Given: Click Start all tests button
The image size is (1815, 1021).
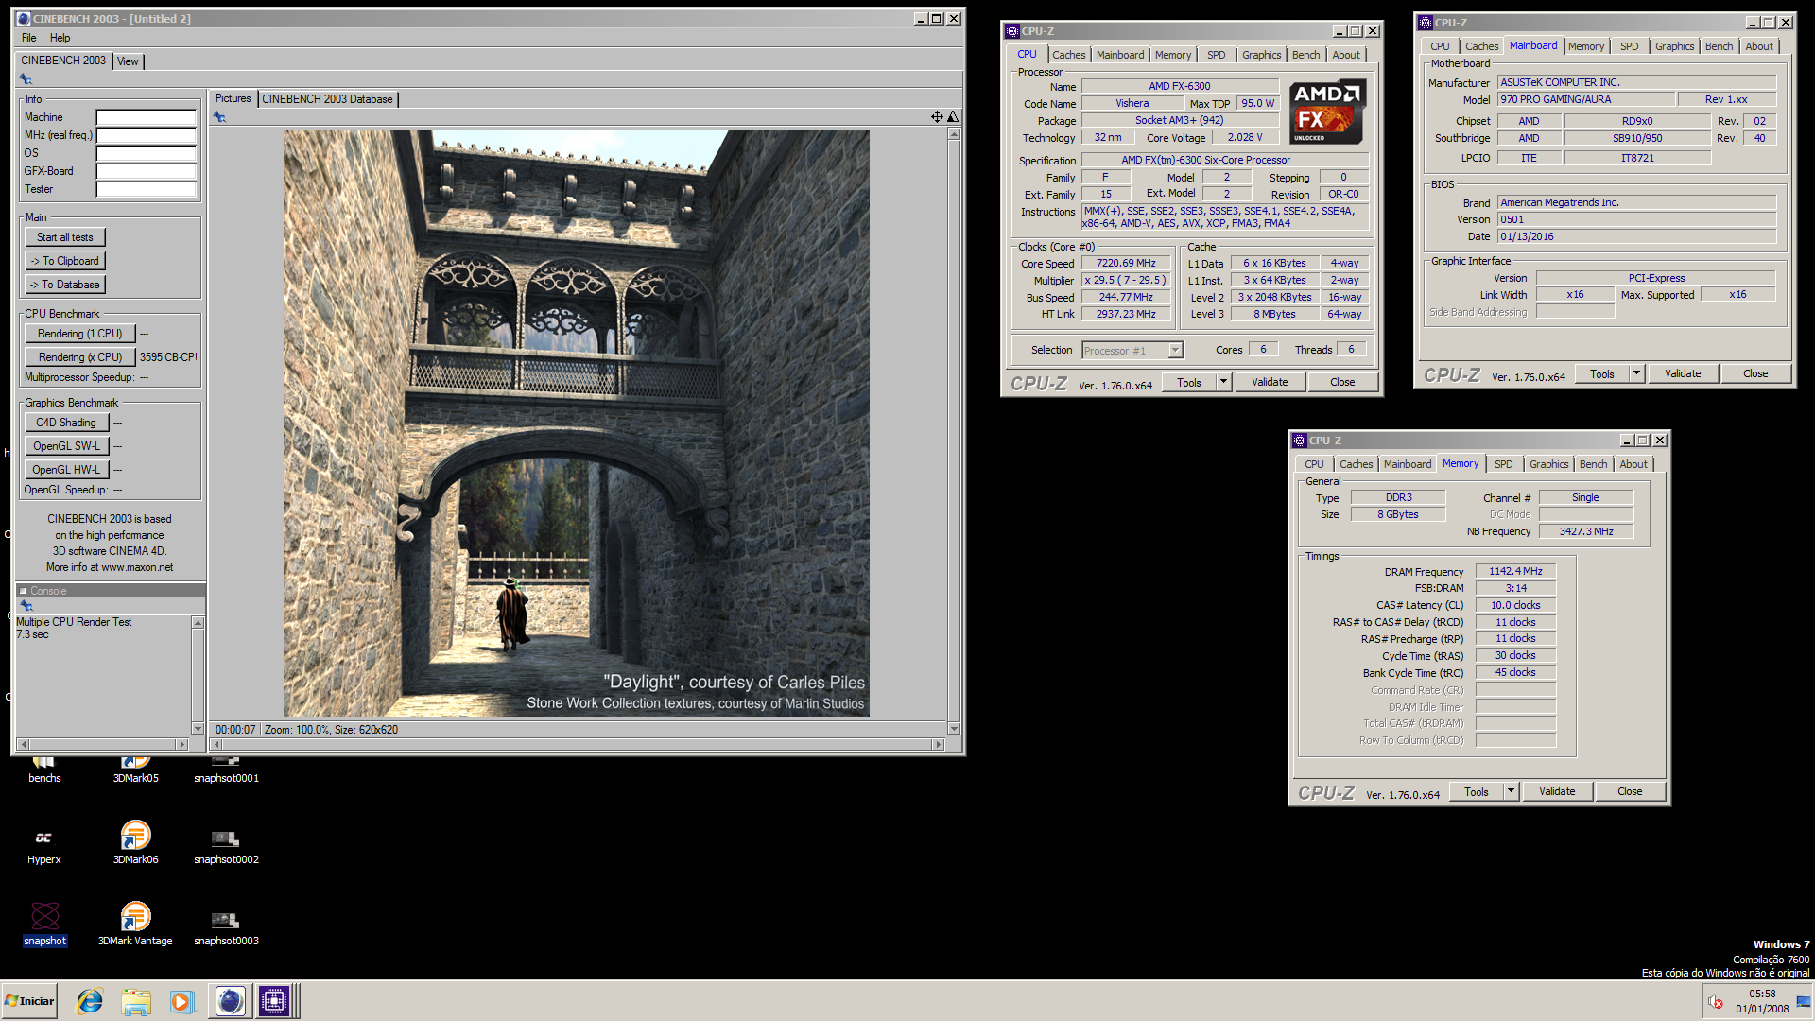Looking at the screenshot, I should 65,237.
